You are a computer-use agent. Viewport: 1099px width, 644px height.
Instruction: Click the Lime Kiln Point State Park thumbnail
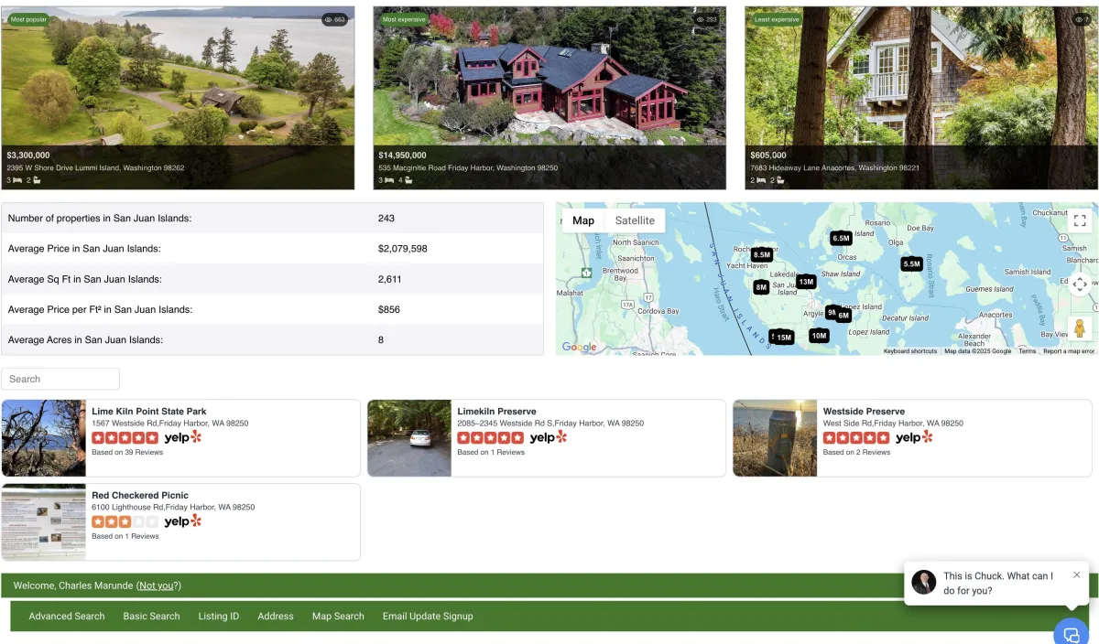pyautogui.click(x=44, y=438)
